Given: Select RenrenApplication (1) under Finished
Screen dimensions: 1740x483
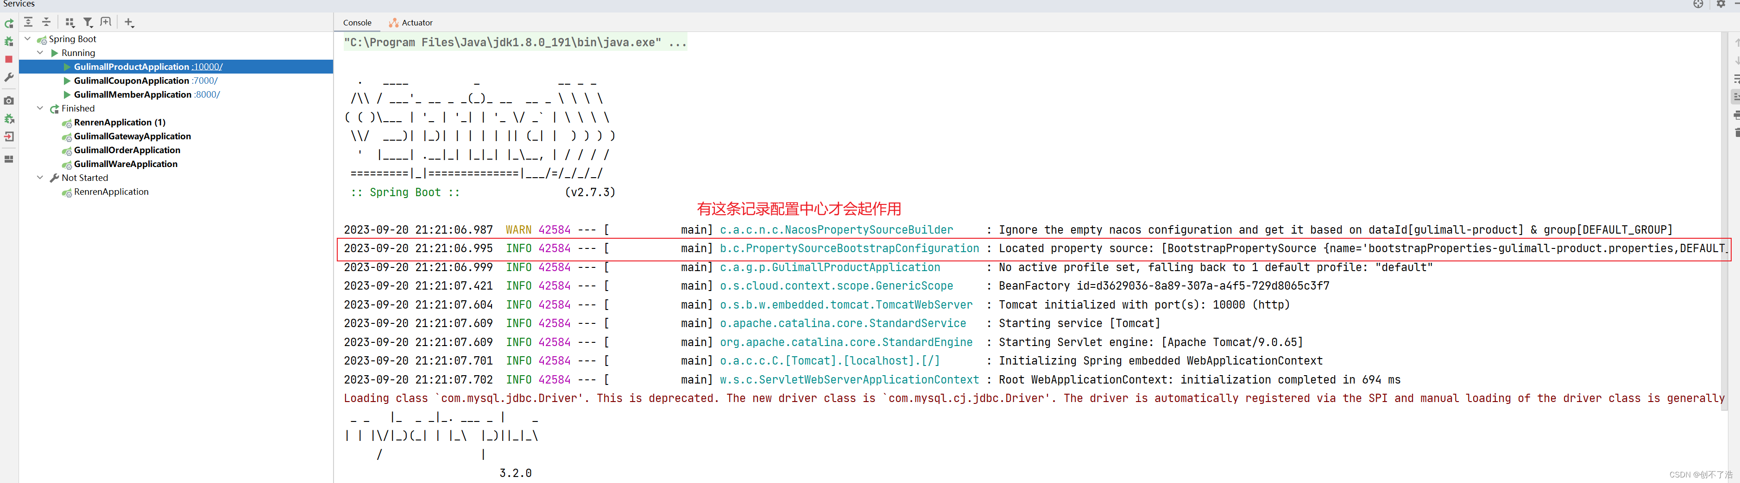Looking at the screenshot, I should tap(120, 123).
